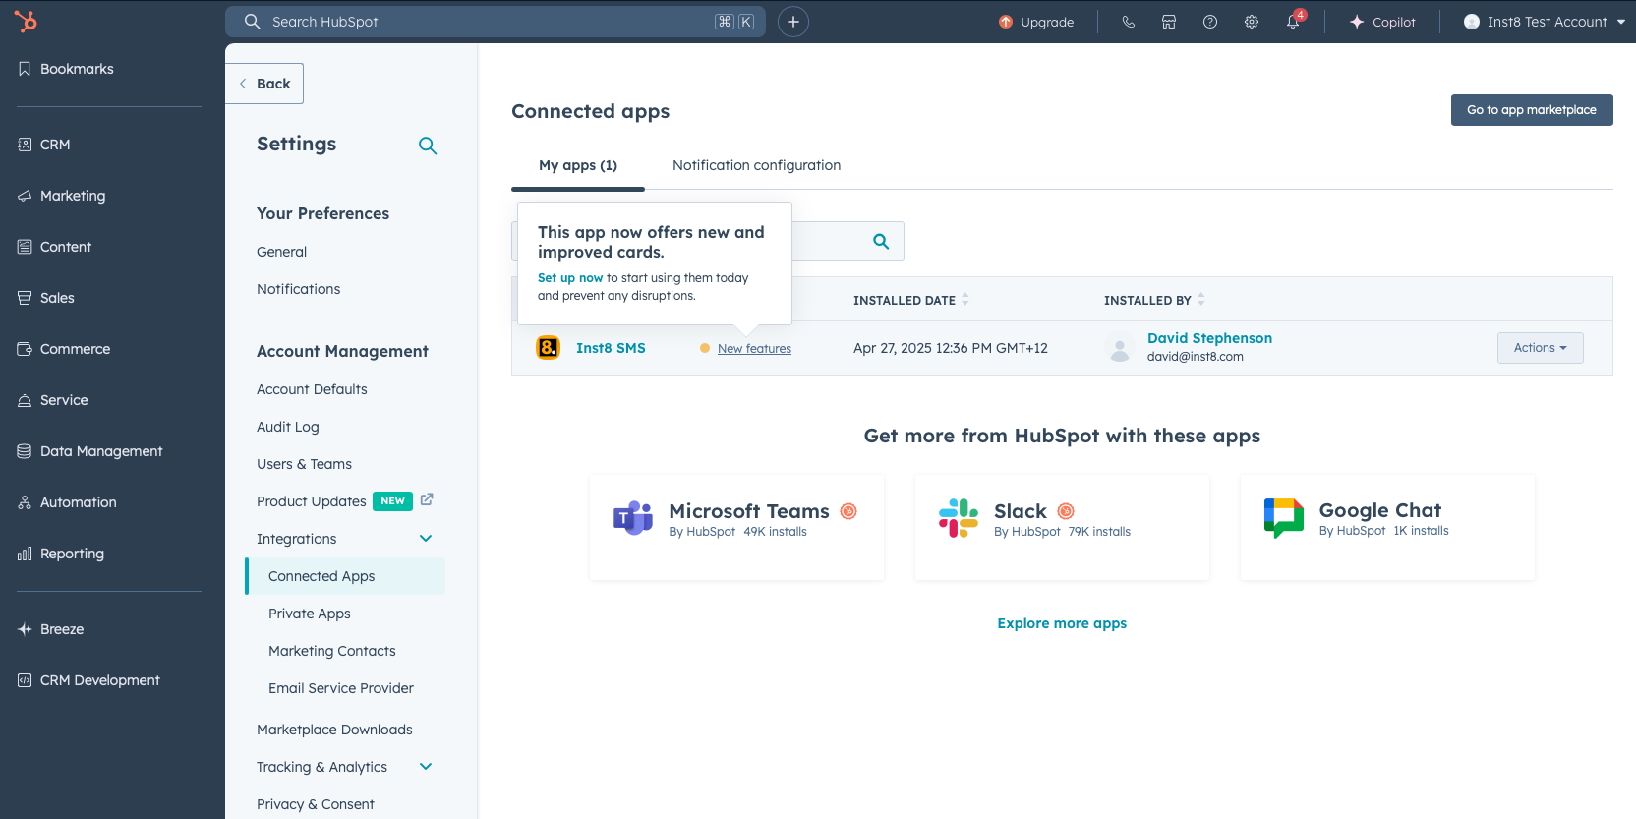
Task: Open Product Updates external link icon
Action: coord(427,500)
